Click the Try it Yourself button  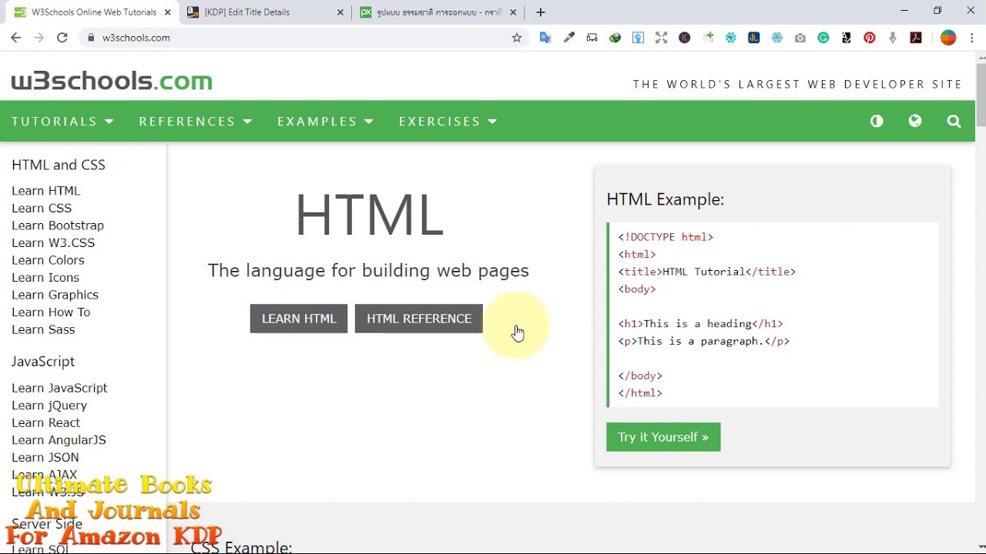tap(663, 437)
